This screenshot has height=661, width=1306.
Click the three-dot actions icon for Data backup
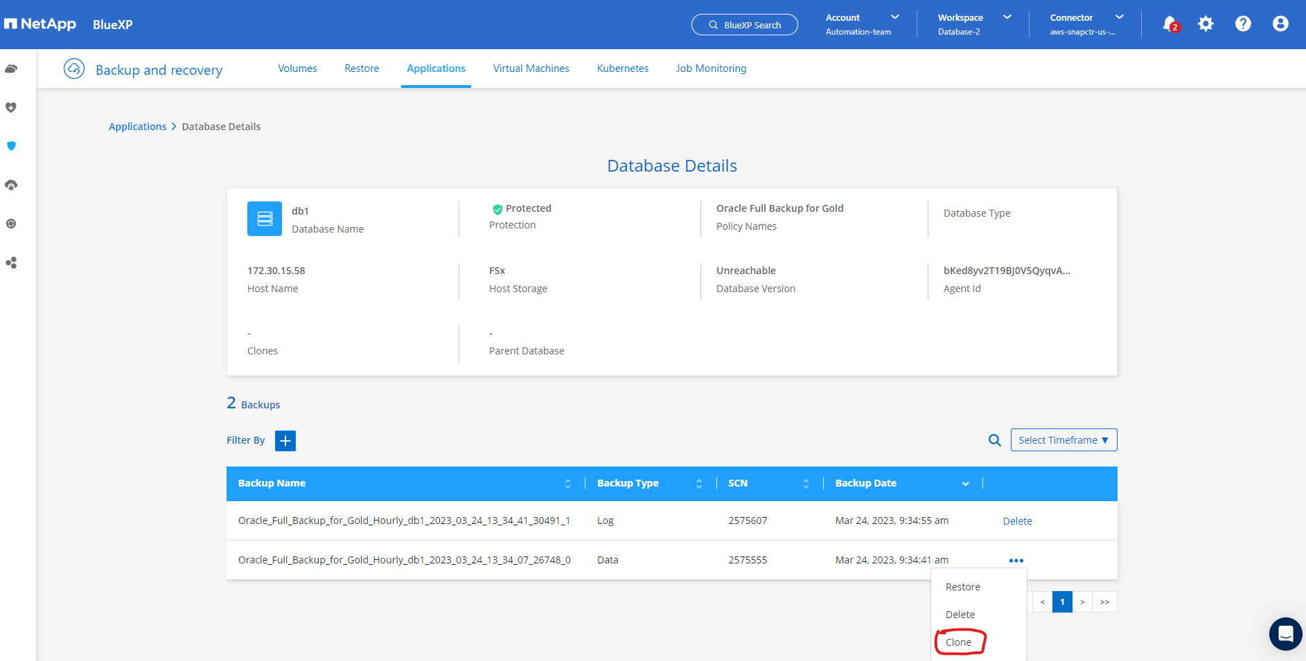coord(1016,561)
